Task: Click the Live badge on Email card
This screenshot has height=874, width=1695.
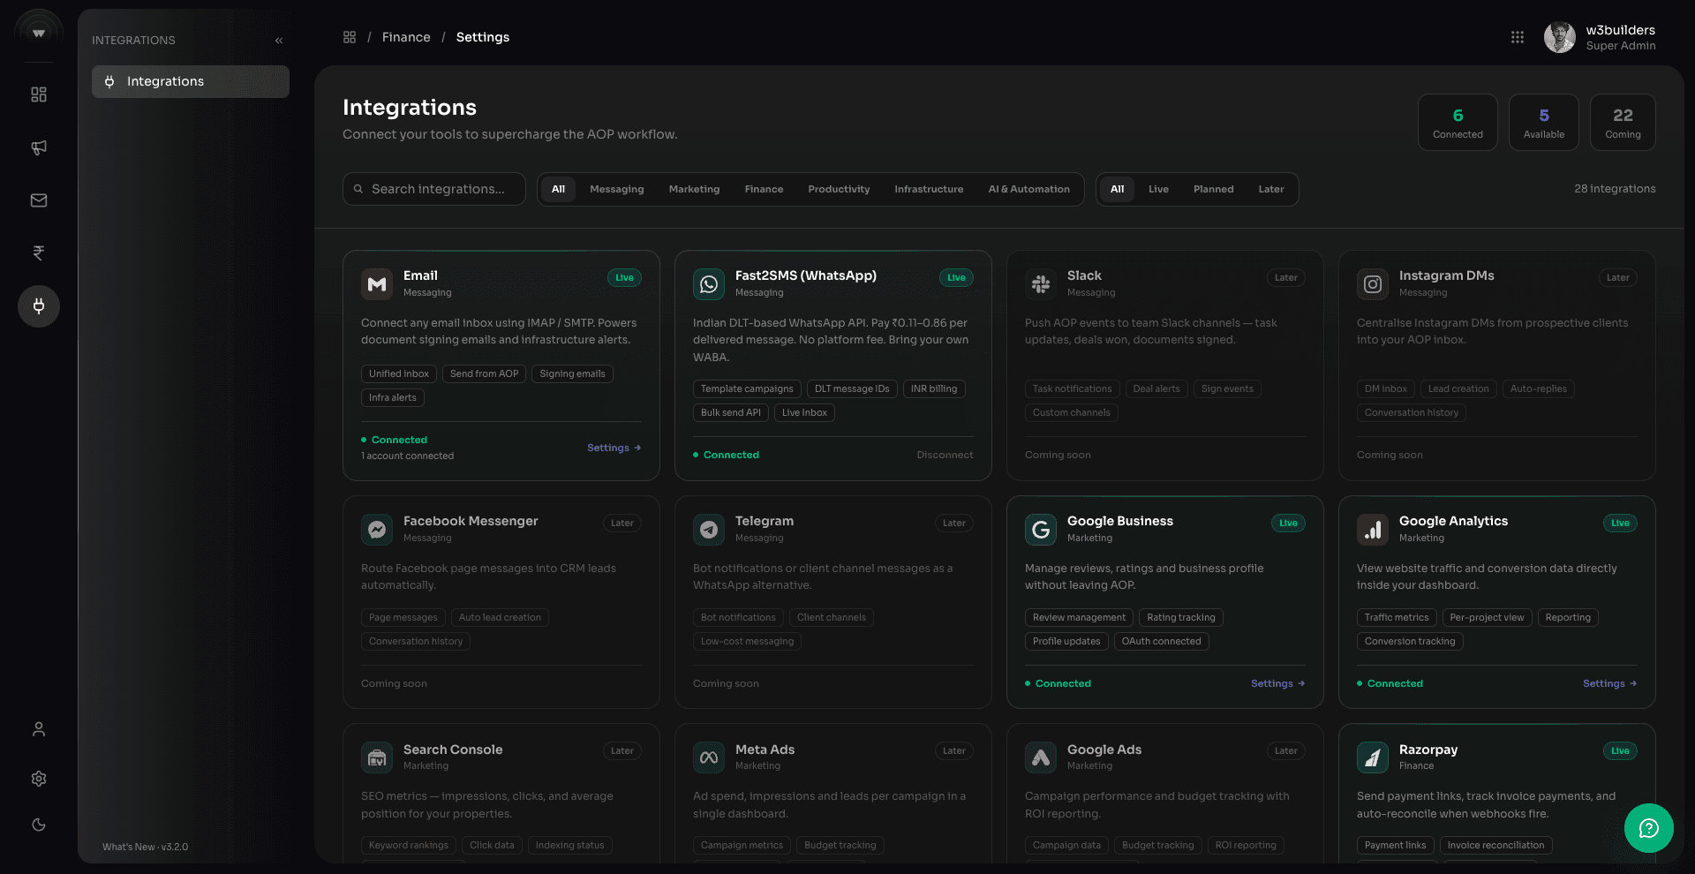Action: click(624, 277)
